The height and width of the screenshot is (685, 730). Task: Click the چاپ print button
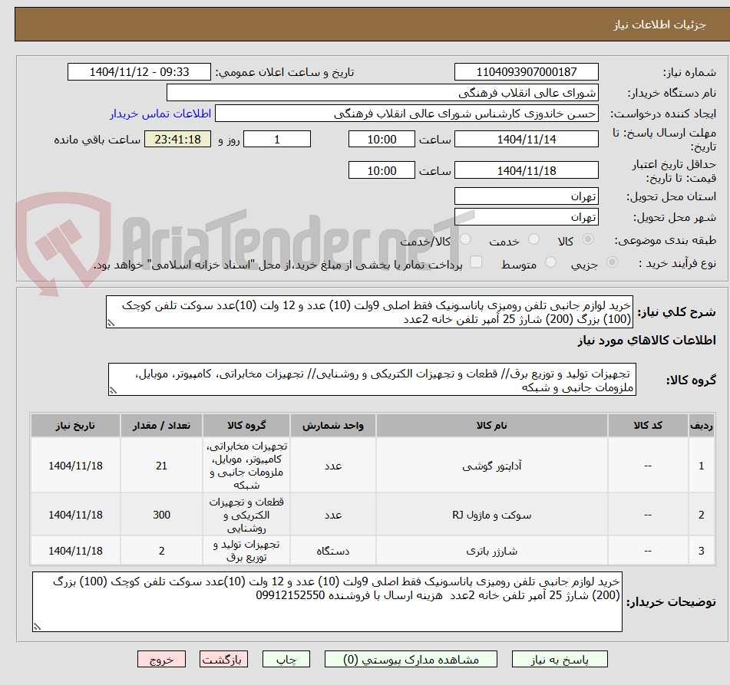[286, 660]
